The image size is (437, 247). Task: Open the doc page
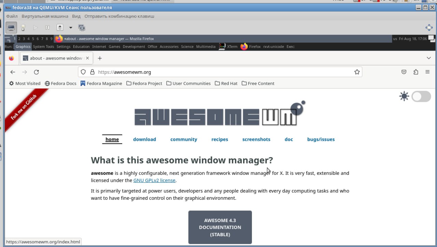pyautogui.click(x=289, y=139)
